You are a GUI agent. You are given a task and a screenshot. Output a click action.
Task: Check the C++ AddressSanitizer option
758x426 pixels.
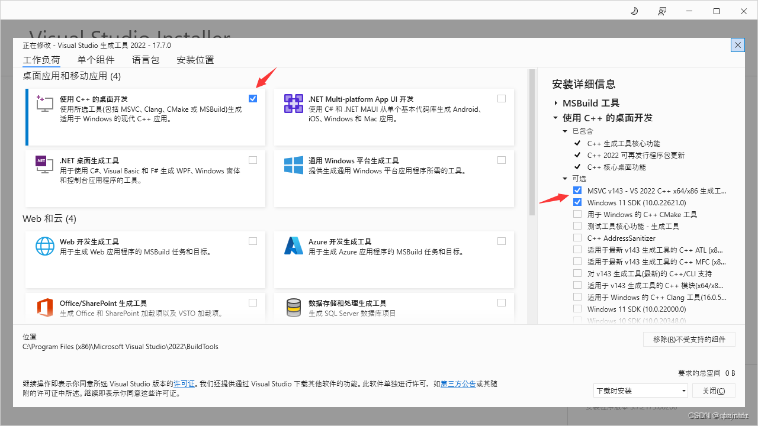tap(577, 238)
